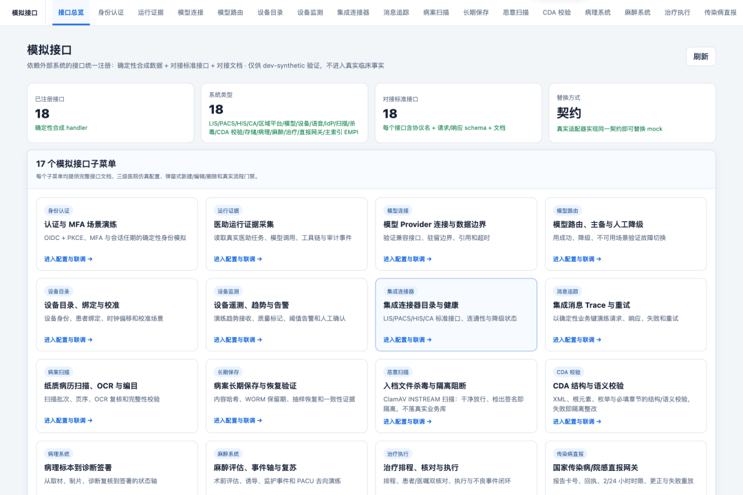
Task: Select the 消息追踪 tab
Action: (x=396, y=13)
